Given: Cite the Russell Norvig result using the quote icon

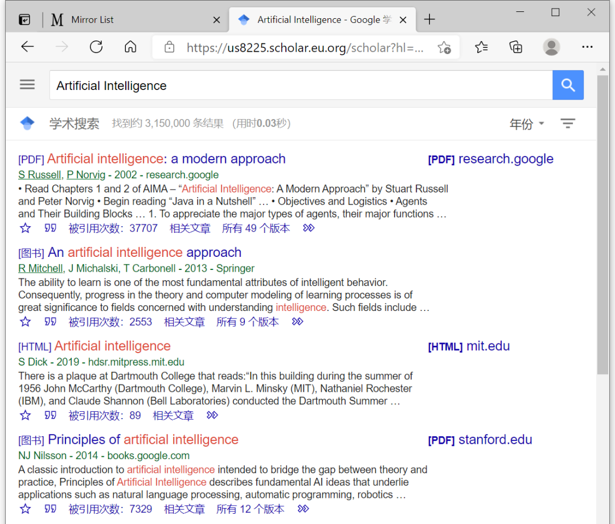Looking at the screenshot, I should click(x=50, y=228).
